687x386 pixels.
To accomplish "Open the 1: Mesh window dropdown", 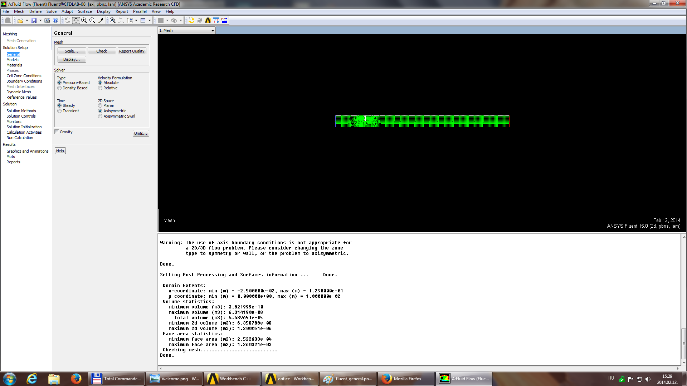I will pos(186,30).
